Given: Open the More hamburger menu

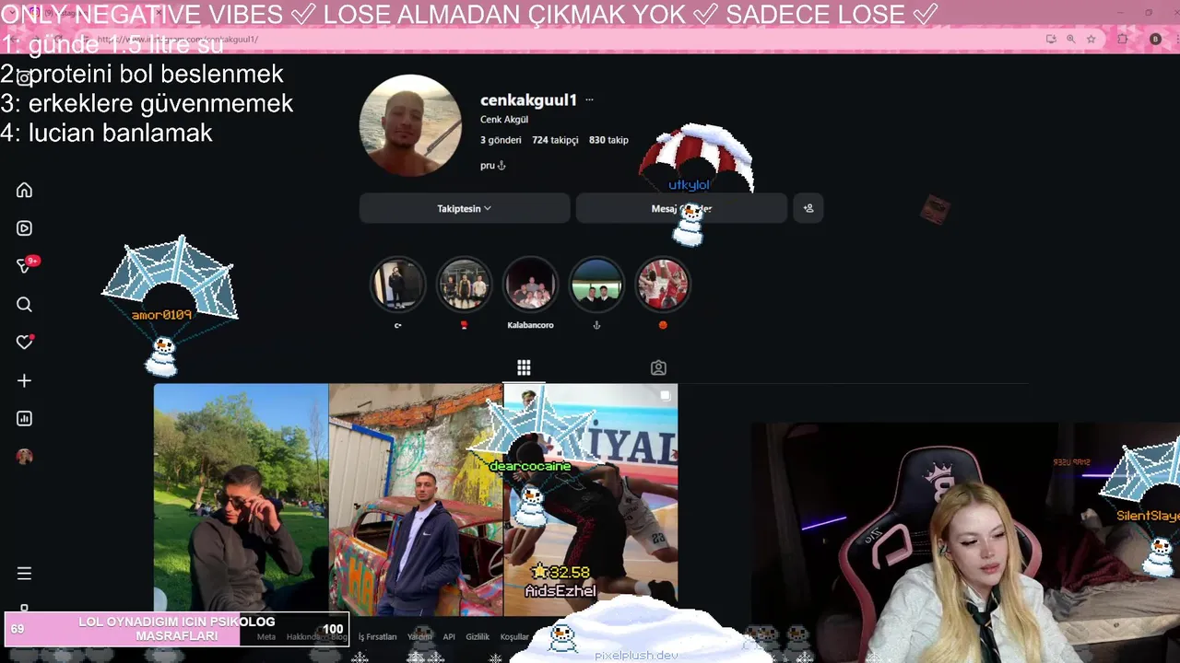Looking at the screenshot, I should tap(25, 573).
